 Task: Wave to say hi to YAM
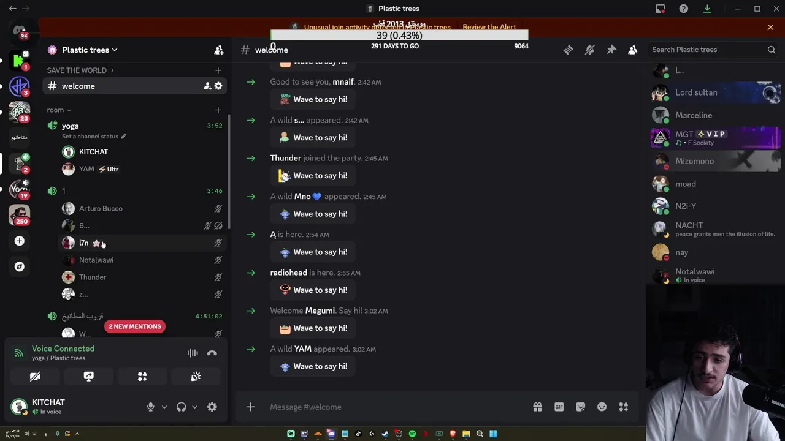pos(313,366)
